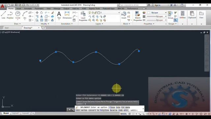Add a new layout with plus button
Screen dimensions: 211x119
coord(33,113)
